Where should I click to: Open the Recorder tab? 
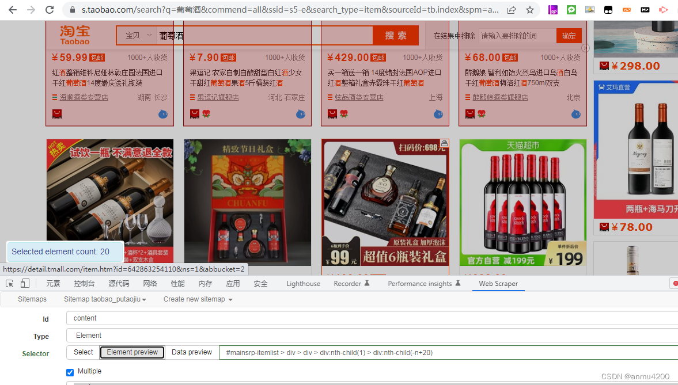click(351, 284)
